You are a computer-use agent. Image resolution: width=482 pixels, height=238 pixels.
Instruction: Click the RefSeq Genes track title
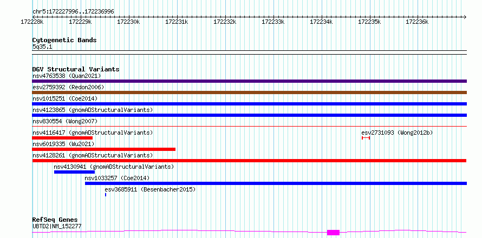pos(55,220)
